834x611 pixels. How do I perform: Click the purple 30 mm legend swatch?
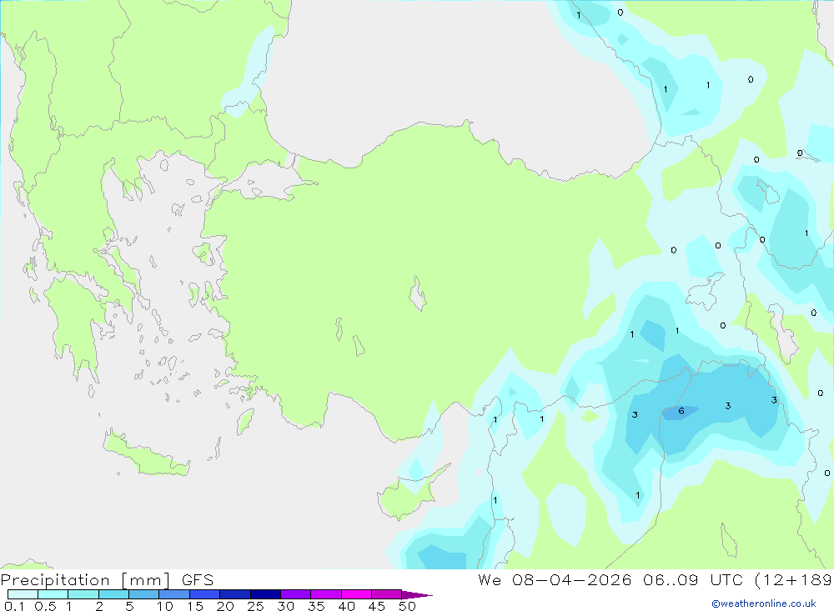295,594
